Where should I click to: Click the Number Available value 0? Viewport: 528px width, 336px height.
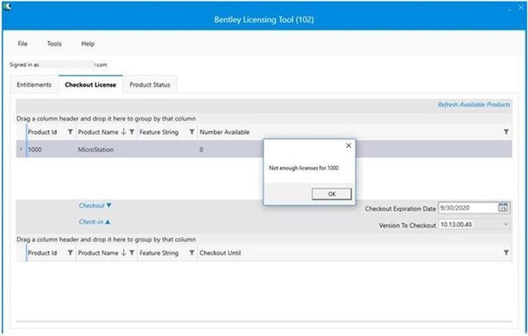201,149
